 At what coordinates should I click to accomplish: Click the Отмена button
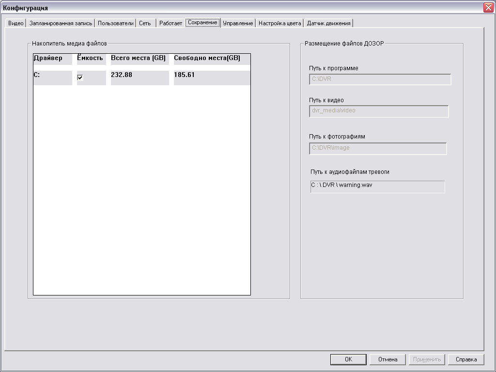[387, 359]
